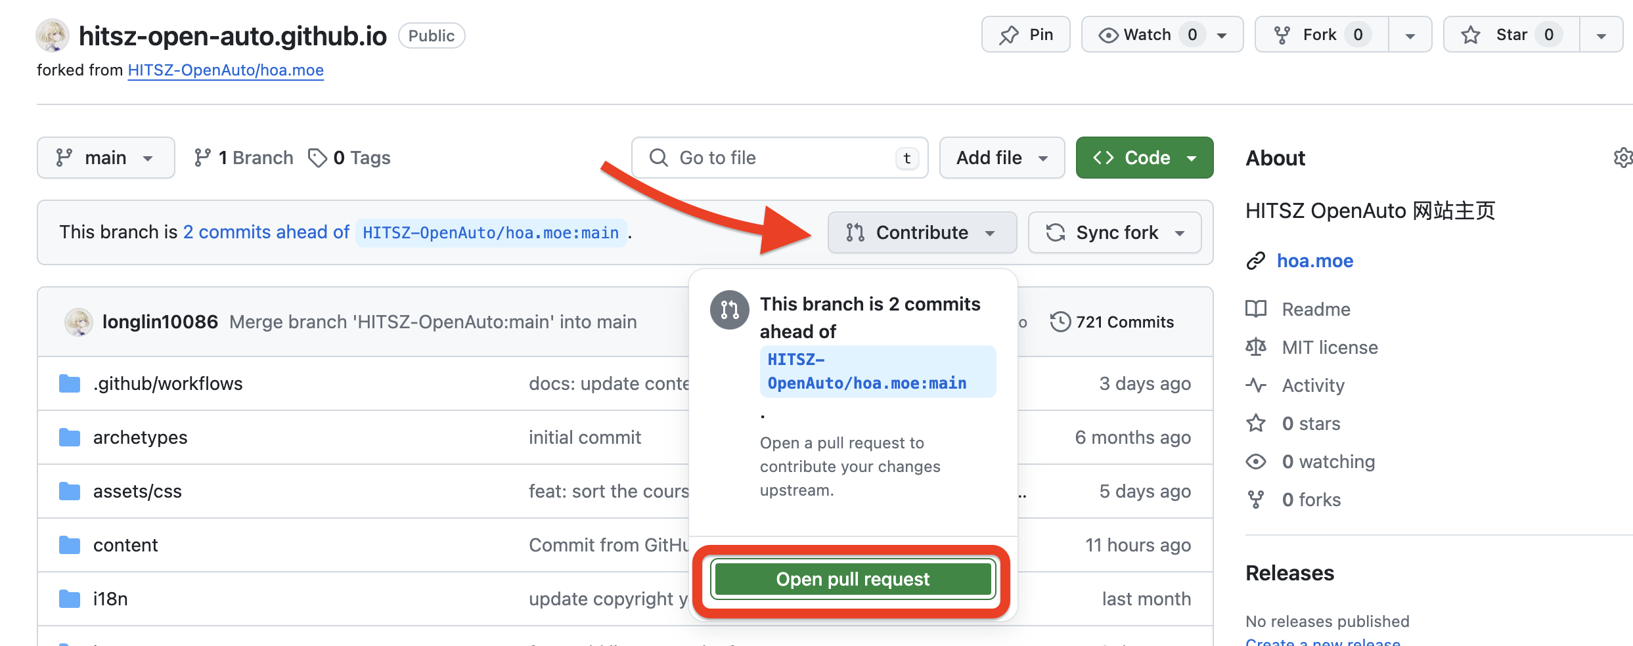Open the 'Commit from GitHu' commit message

tap(608, 545)
